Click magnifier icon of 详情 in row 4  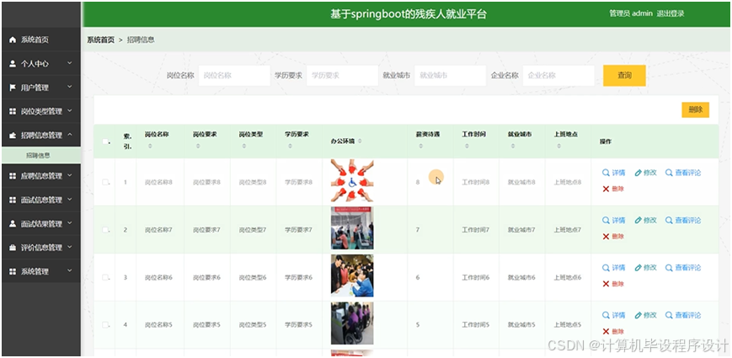(x=606, y=316)
